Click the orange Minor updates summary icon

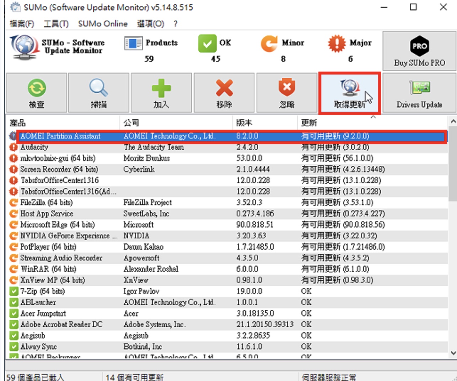click(x=269, y=44)
